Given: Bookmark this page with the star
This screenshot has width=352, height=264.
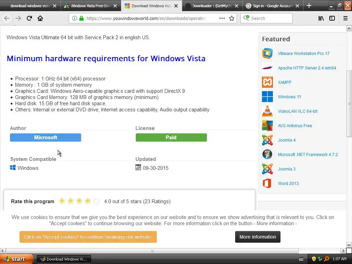Looking at the screenshot, I should click(232, 19).
